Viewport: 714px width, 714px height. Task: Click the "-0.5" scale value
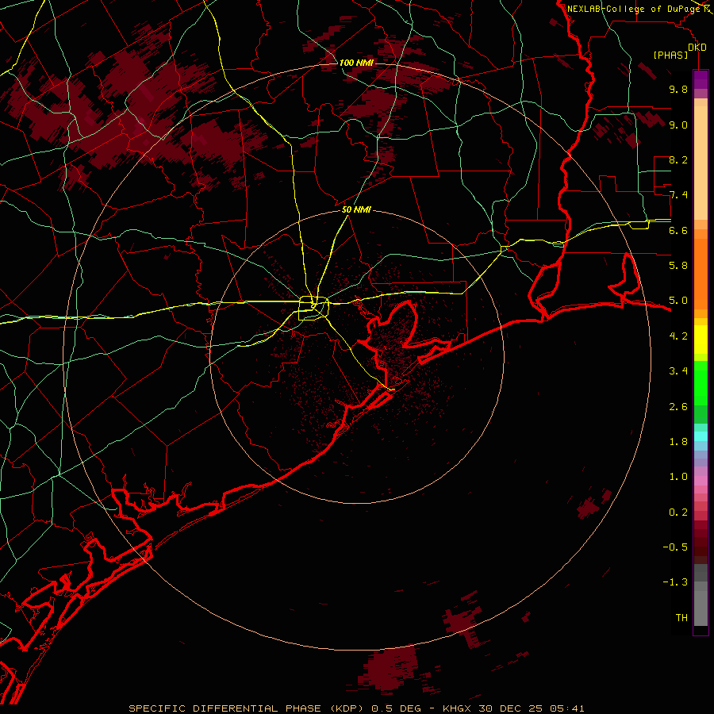(x=675, y=547)
